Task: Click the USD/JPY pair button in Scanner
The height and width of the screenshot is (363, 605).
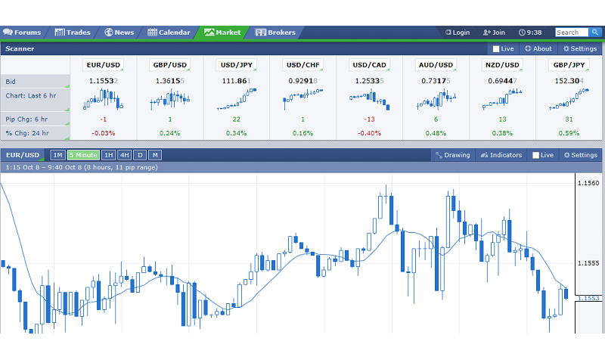Action: coord(236,65)
